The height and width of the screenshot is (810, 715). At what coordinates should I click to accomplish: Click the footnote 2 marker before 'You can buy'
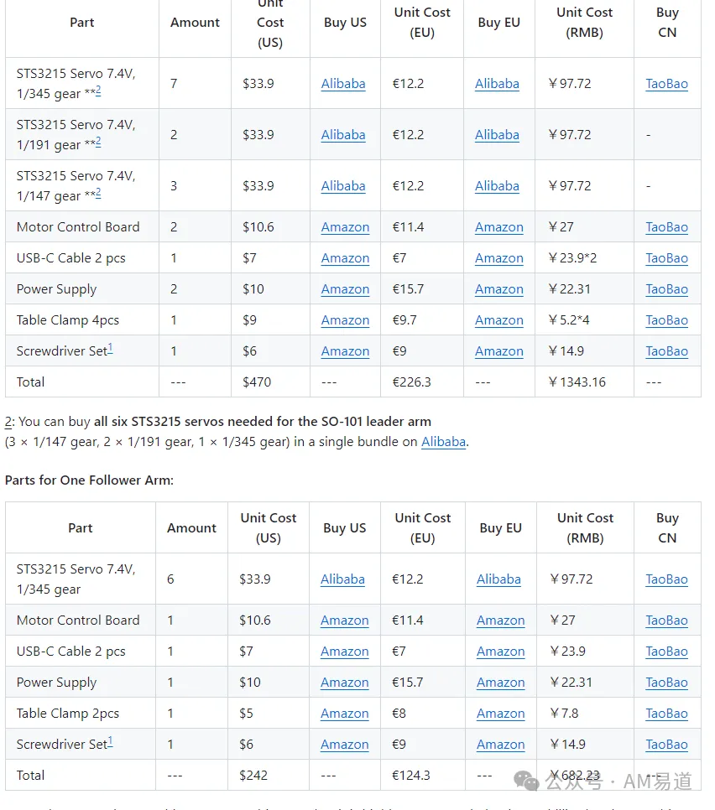coord(8,422)
